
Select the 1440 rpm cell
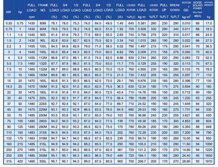point(31,35)
